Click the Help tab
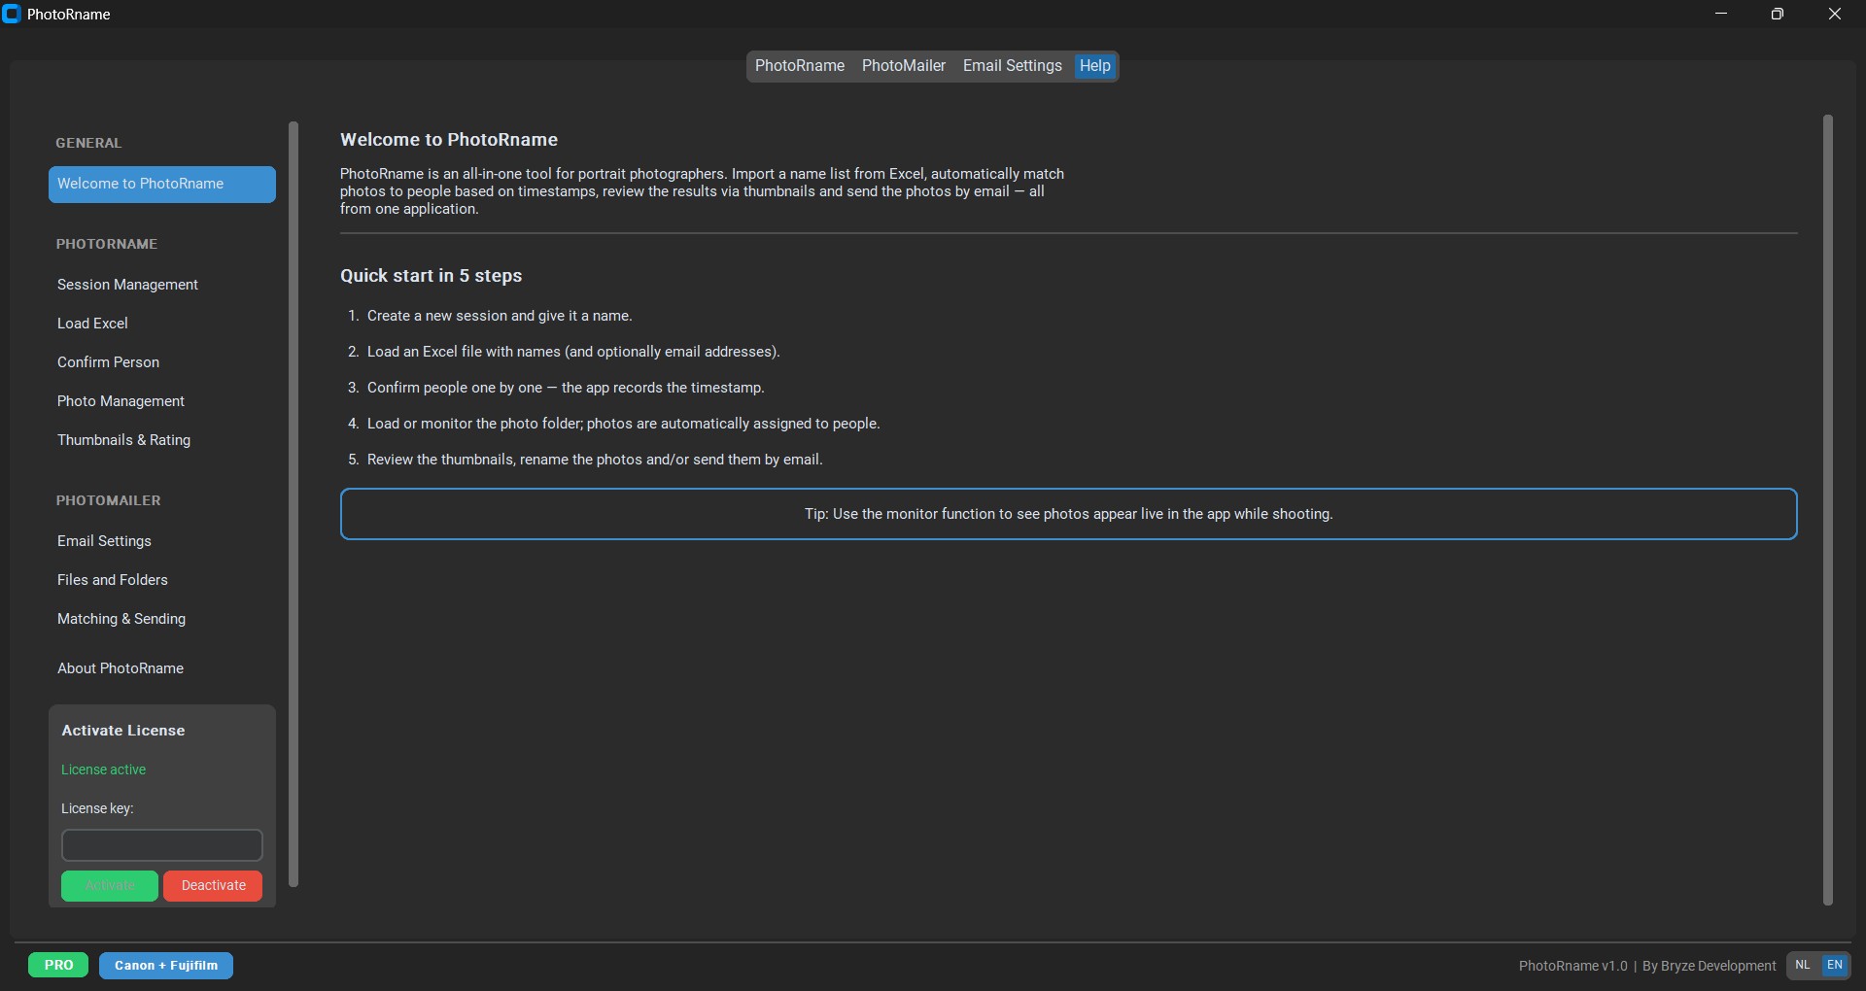 (1094, 66)
